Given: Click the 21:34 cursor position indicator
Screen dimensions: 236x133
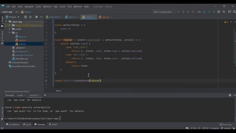Looking at the screenshot, I should 193,128.
